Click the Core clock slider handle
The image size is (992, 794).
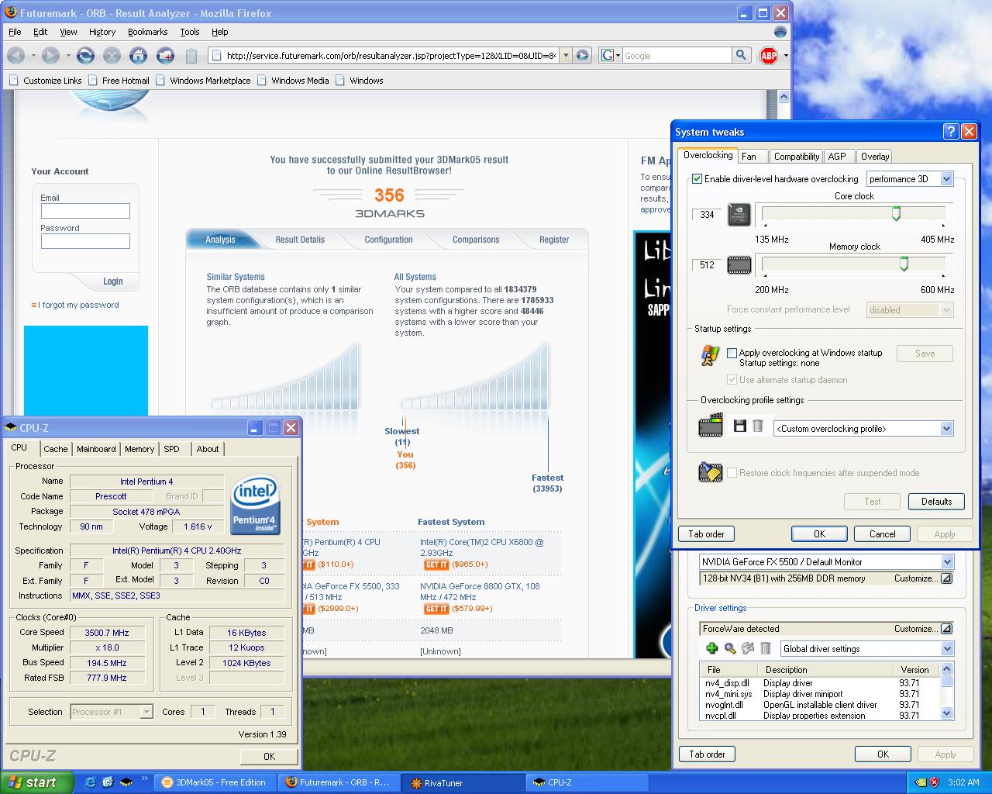(896, 214)
